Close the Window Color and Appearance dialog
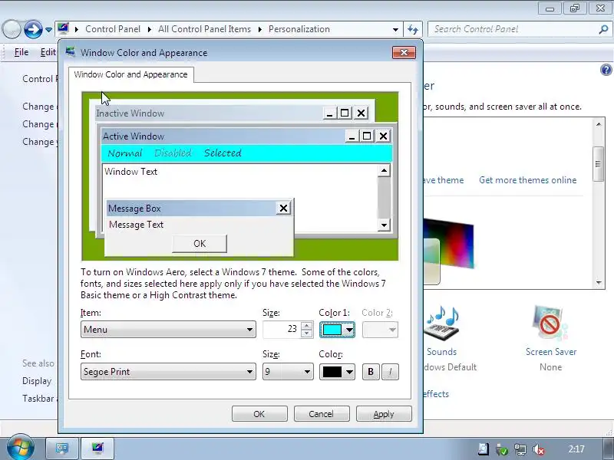The height and width of the screenshot is (460, 614). pyautogui.click(x=404, y=52)
